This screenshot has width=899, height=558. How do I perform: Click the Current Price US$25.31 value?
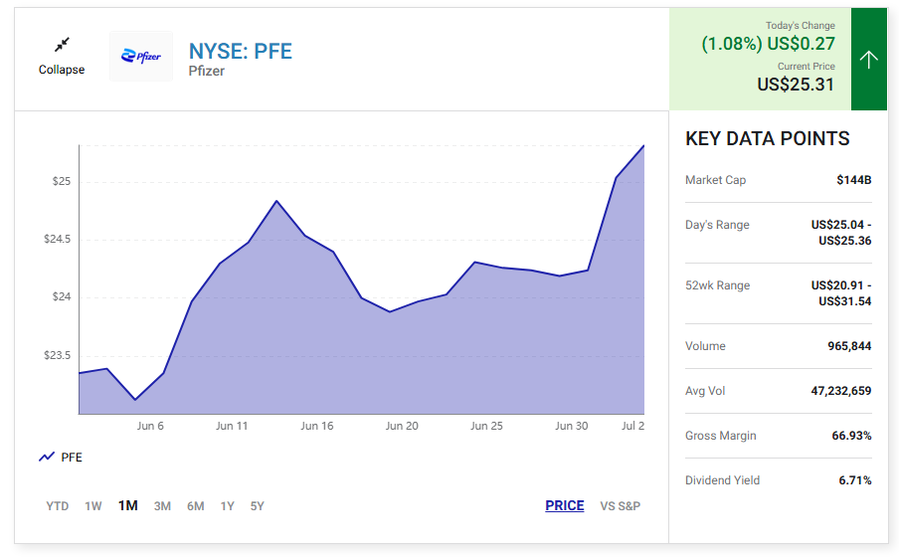[x=796, y=85]
